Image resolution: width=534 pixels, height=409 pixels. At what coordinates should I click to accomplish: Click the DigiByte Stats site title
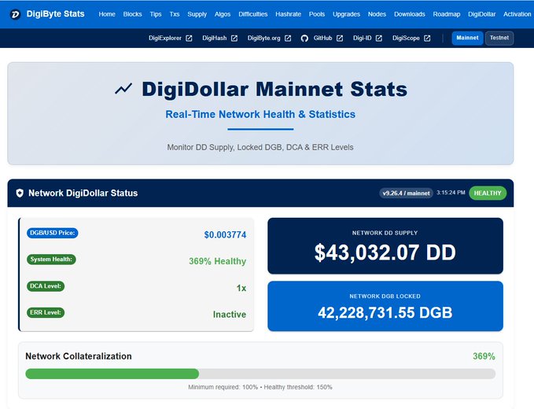(56, 14)
